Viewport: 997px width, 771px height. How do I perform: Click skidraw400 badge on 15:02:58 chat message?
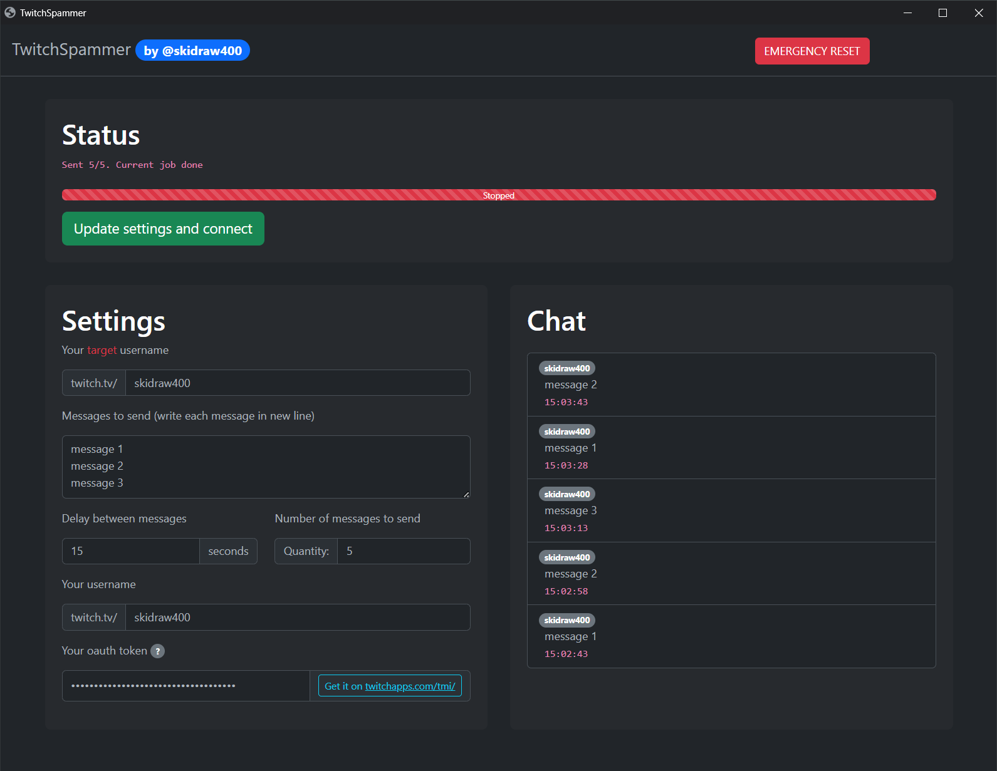pyautogui.click(x=567, y=557)
